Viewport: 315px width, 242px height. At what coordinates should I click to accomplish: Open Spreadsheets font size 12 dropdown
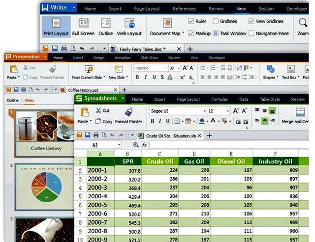[227, 111]
